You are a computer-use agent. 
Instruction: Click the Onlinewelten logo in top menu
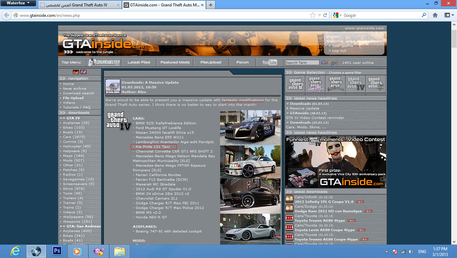[103, 62]
